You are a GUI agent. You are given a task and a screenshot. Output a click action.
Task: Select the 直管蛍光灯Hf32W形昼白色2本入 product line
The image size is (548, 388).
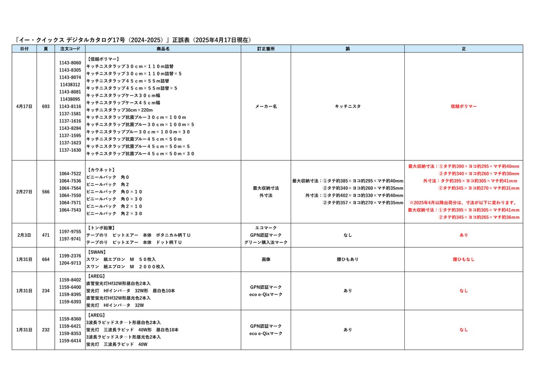click(x=118, y=283)
